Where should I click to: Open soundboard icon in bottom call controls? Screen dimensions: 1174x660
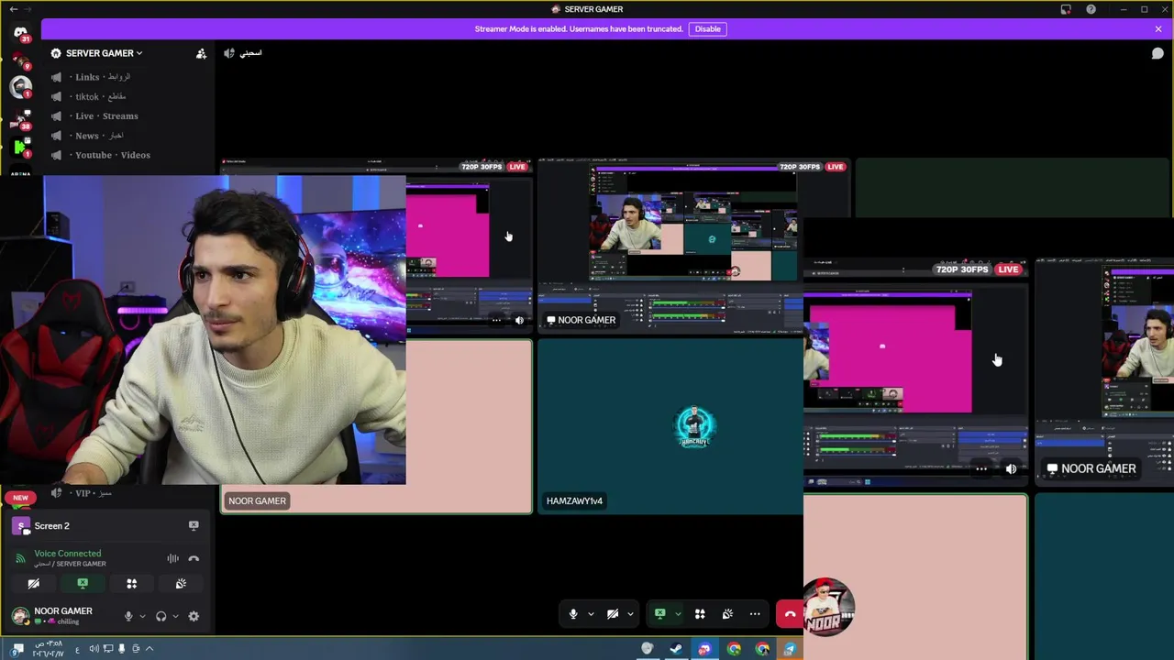click(x=727, y=614)
